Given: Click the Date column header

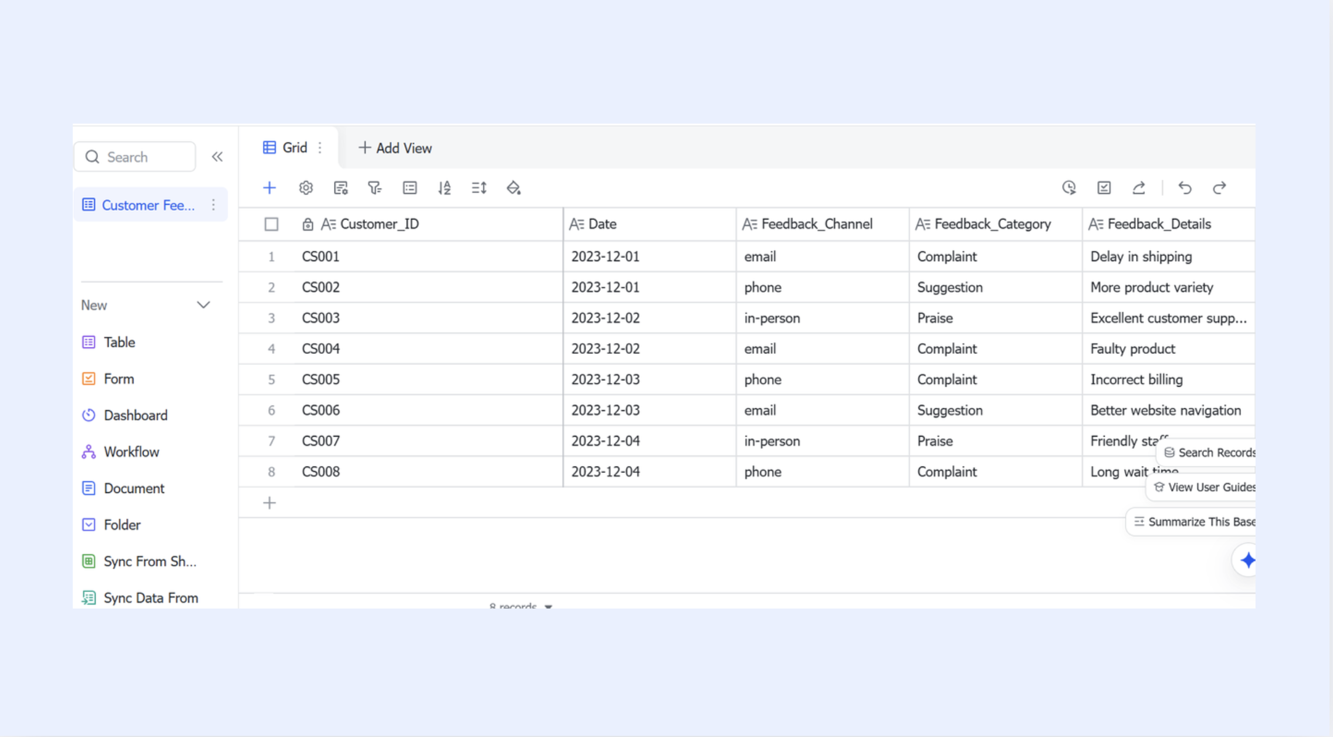Looking at the screenshot, I should tap(649, 224).
